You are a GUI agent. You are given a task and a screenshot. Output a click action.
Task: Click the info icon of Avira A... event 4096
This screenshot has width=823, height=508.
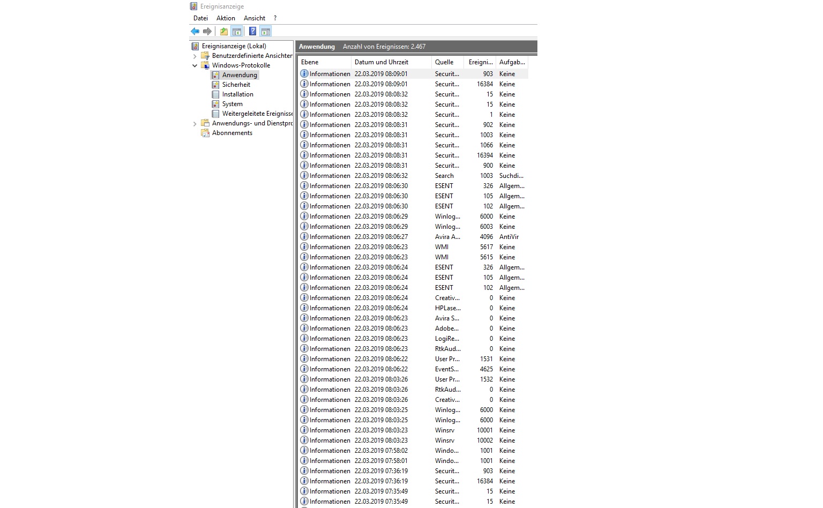[x=304, y=236]
